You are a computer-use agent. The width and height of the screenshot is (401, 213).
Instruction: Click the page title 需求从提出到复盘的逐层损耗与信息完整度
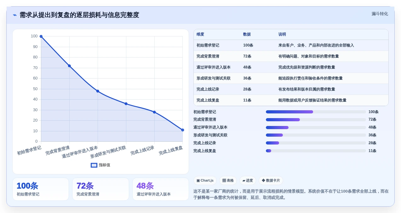(x=79, y=15)
